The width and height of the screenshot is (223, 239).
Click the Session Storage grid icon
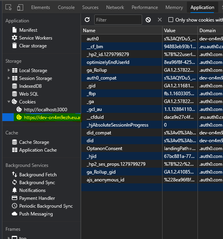[x=15, y=78]
